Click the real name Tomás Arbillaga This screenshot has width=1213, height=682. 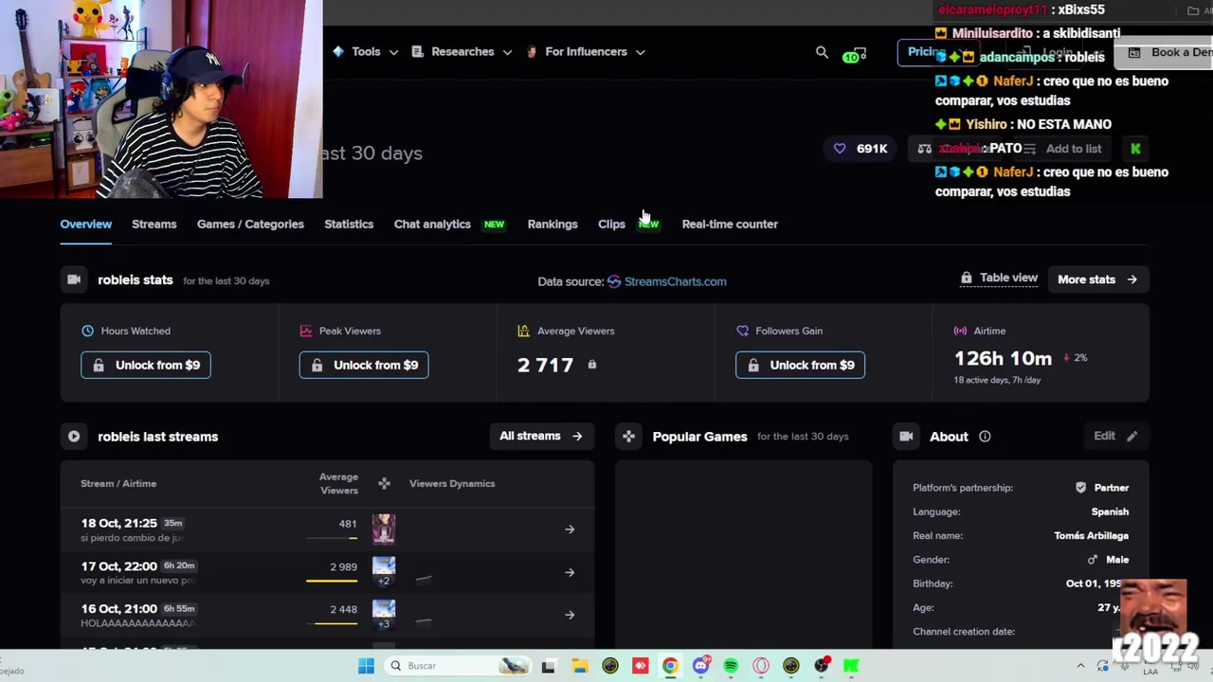point(1091,536)
